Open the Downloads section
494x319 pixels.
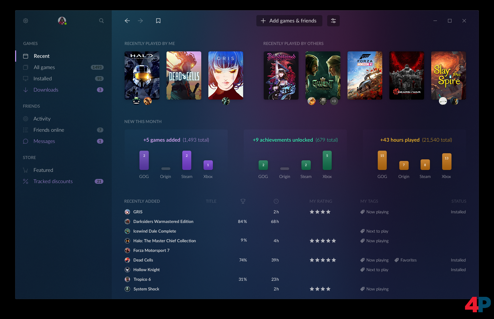coord(46,90)
